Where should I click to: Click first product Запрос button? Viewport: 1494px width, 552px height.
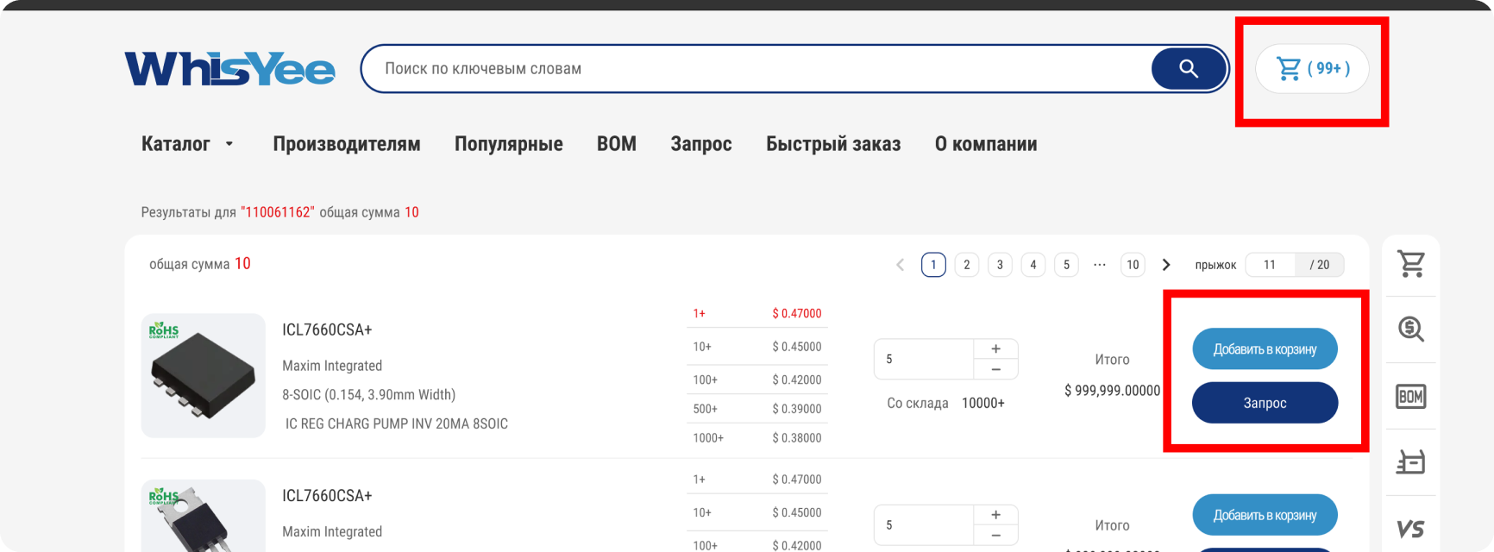[1265, 403]
